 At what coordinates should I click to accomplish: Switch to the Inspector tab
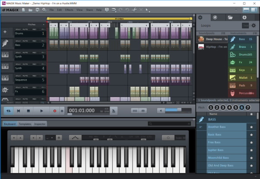click(x=40, y=124)
